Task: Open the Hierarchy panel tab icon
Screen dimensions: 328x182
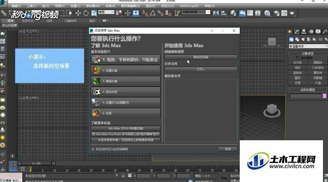Action: coord(304,32)
